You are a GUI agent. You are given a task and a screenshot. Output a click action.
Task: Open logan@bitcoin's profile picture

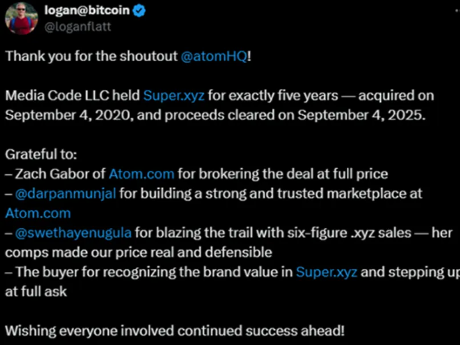(22, 17)
